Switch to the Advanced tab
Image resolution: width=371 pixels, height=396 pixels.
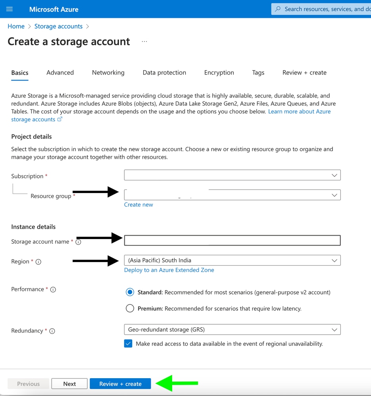[60, 73]
